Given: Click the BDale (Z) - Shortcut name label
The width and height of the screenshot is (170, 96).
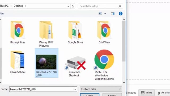Looking at the screenshot, I should coord(75,74).
